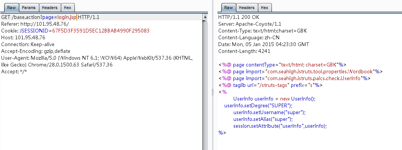Image resolution: width=402 pixels, height=150 pixels.
Task: Click the setDegree("SUPER") code line
Action: point(258,105)
